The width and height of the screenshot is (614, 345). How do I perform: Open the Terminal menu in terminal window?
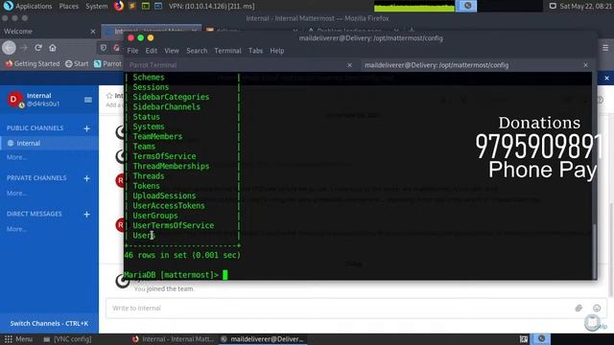[227, 51]
